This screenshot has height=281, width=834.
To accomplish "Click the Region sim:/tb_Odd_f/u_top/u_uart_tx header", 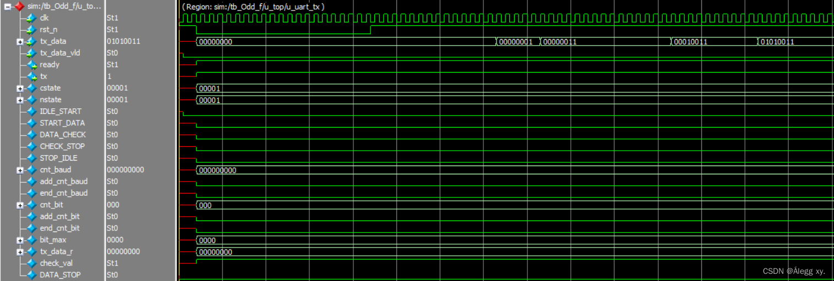I will [x=253, y=7].
